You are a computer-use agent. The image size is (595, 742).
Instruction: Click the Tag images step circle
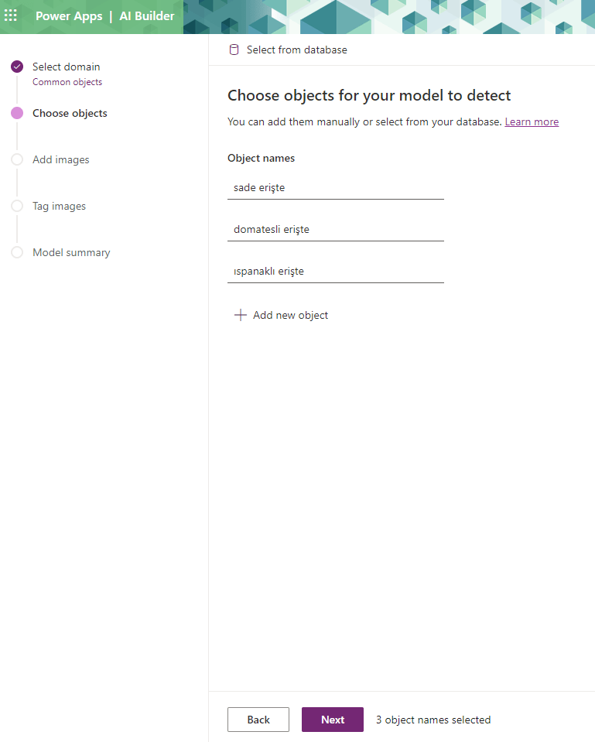click(17, 207)
